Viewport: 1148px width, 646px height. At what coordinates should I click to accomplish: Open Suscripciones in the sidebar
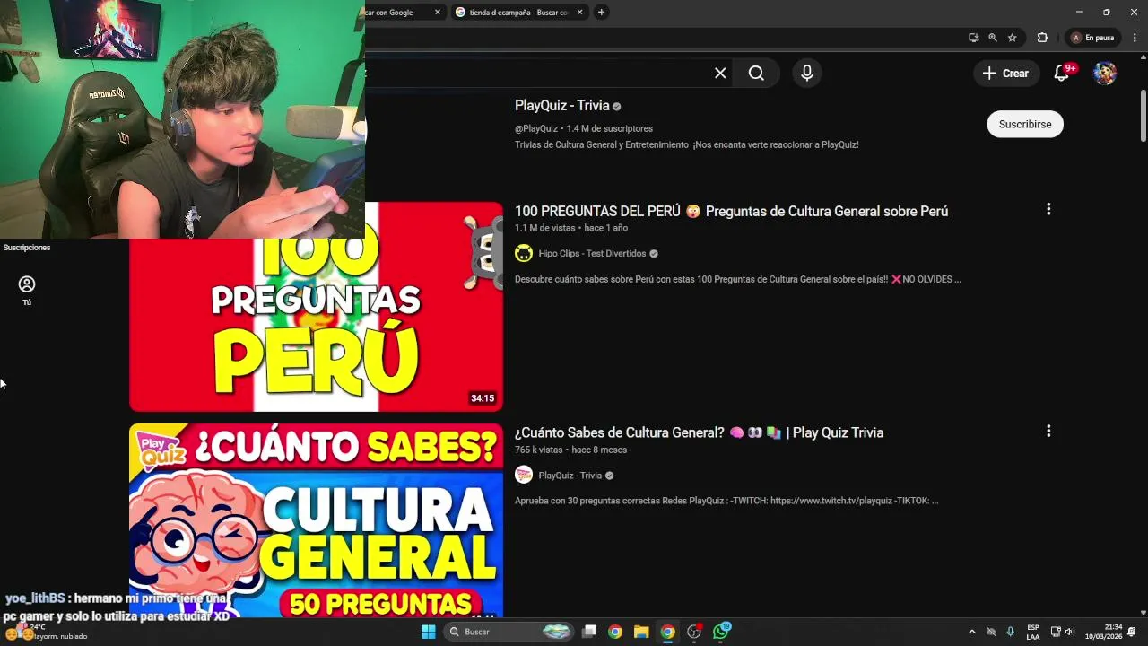(x=27, y=248)
